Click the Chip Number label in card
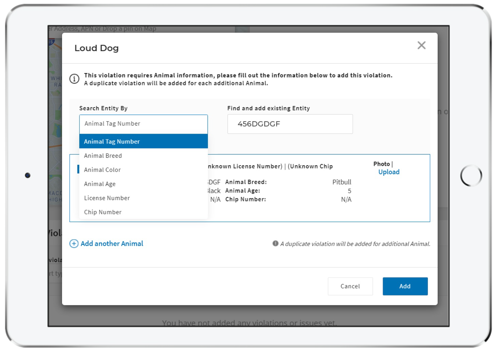 click(x=245, y=199)
